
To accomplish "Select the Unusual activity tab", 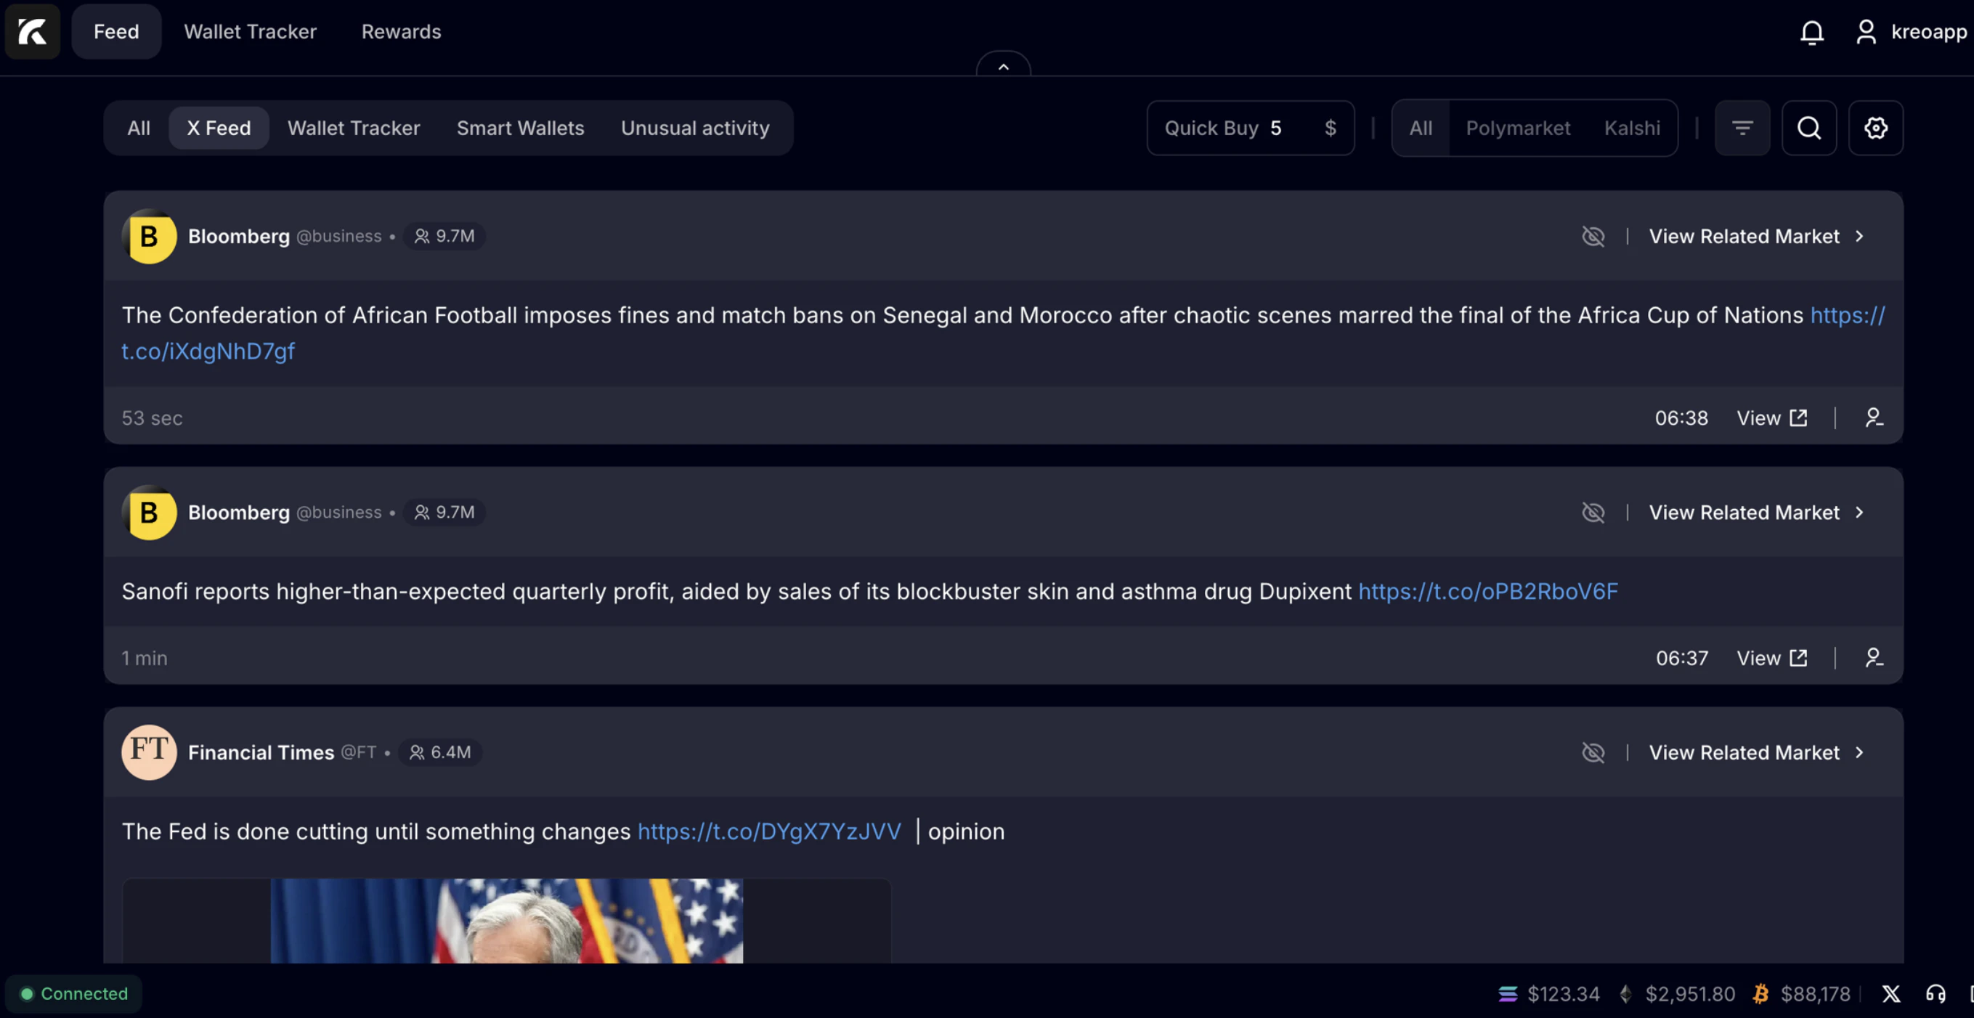I will click(694, 128).
